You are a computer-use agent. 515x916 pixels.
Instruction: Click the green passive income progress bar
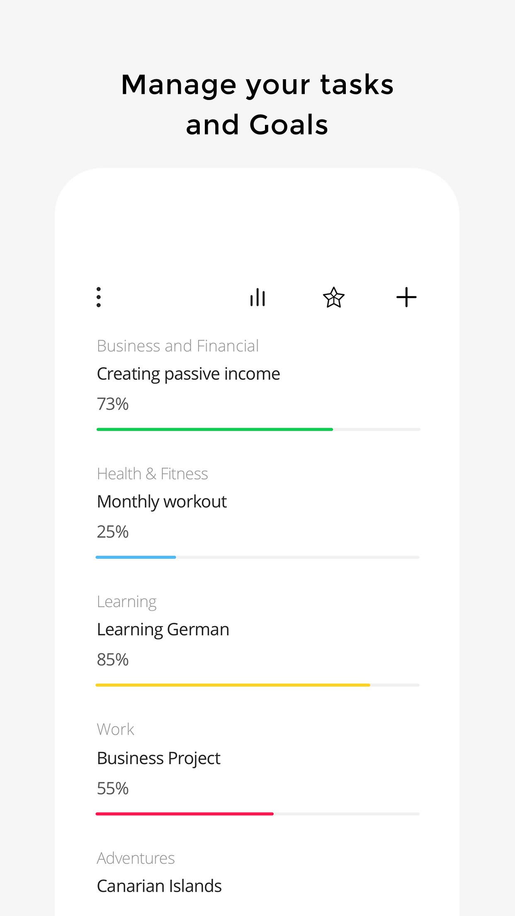[215, 429]
